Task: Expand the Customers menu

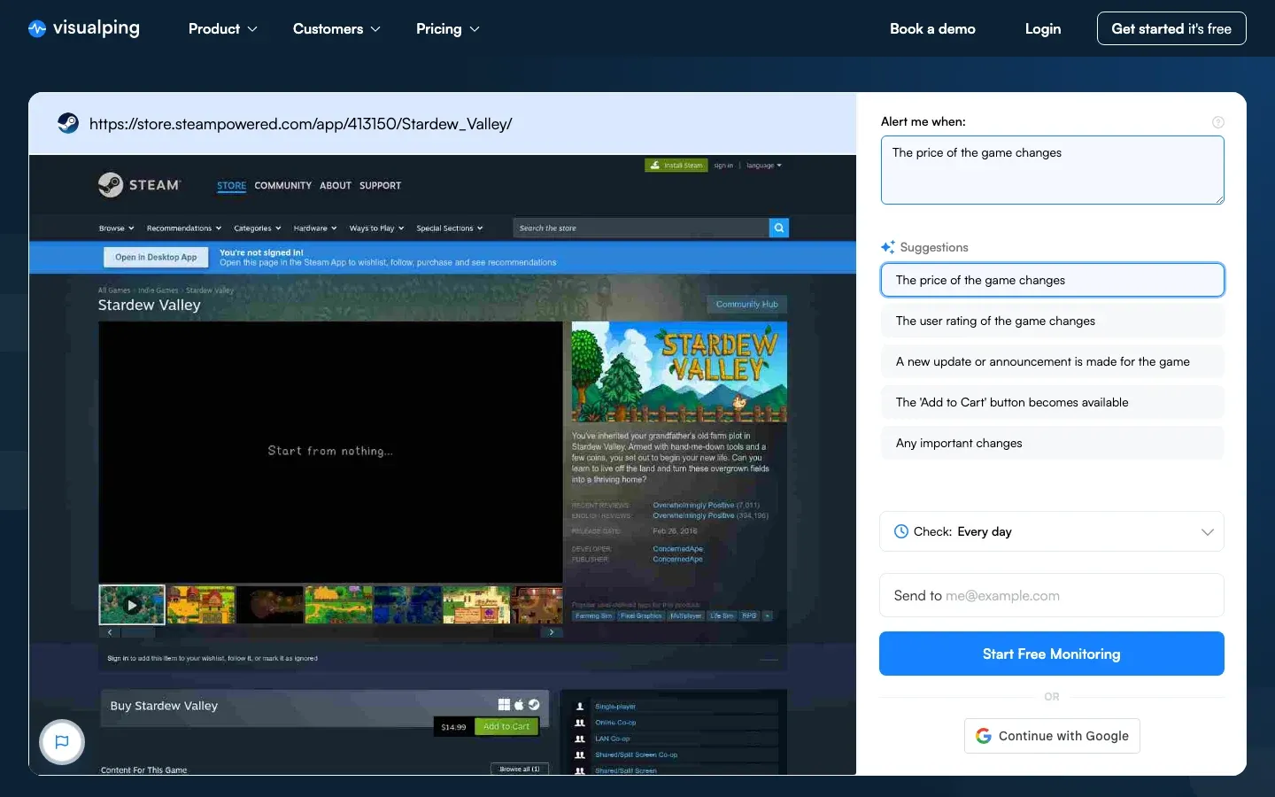Action: 336,29
